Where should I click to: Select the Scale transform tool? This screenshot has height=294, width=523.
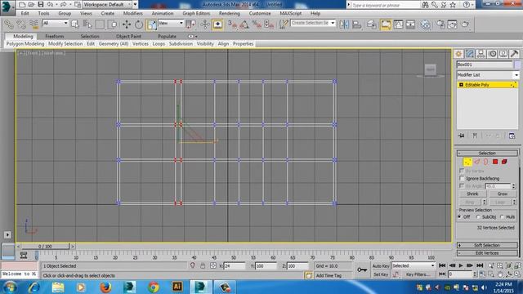(151, 24)
